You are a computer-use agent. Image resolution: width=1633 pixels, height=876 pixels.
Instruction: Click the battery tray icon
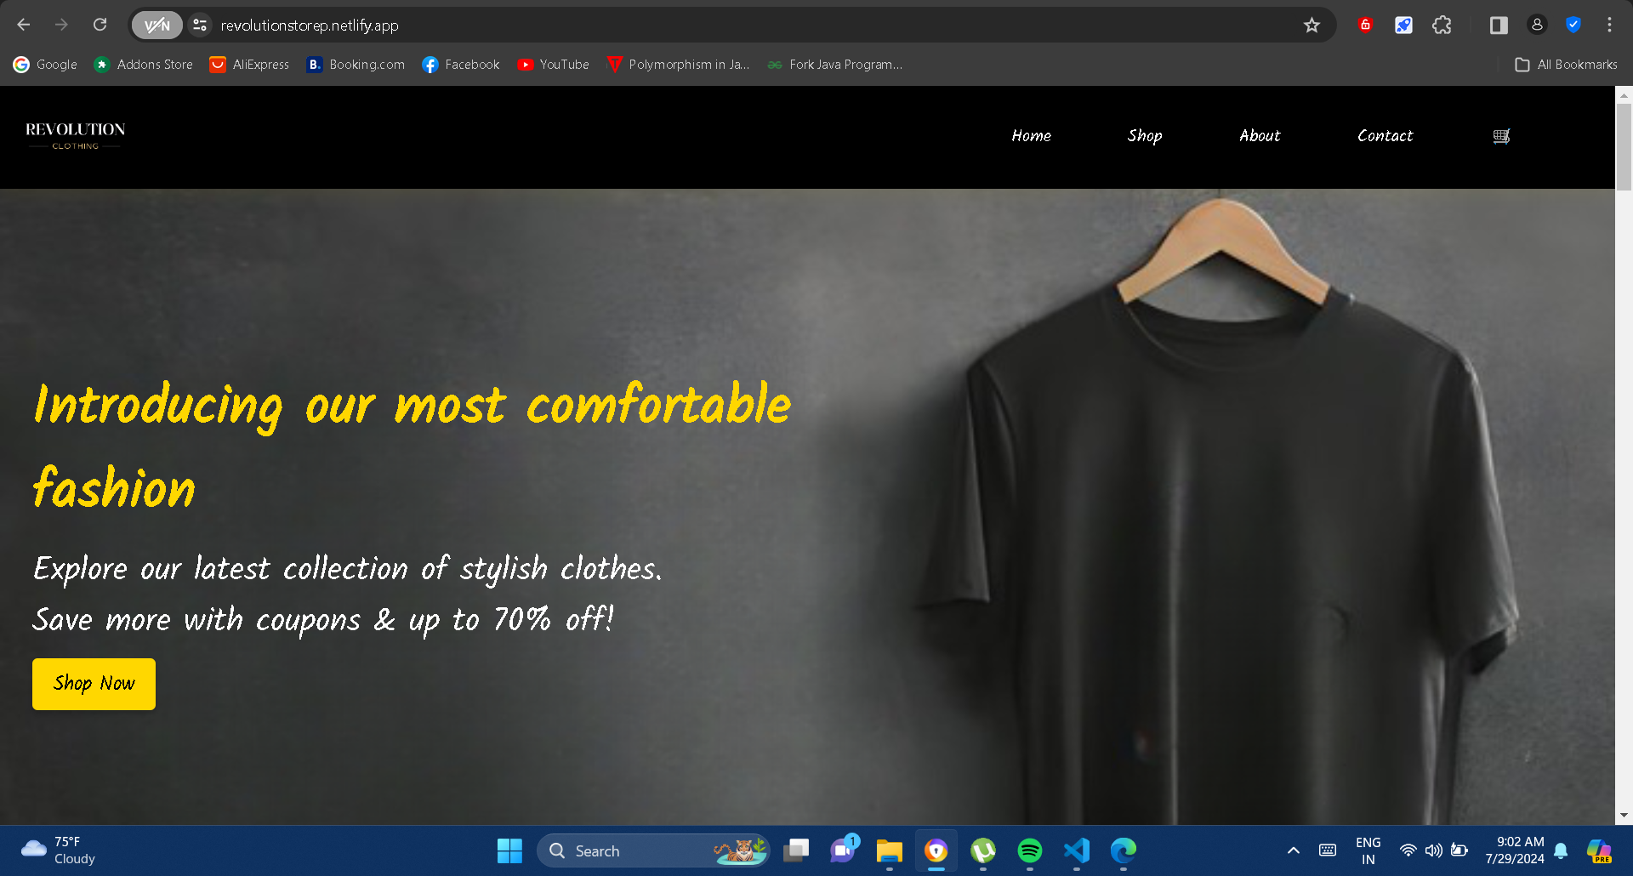pyautogui.click(x=1459, y=850)
